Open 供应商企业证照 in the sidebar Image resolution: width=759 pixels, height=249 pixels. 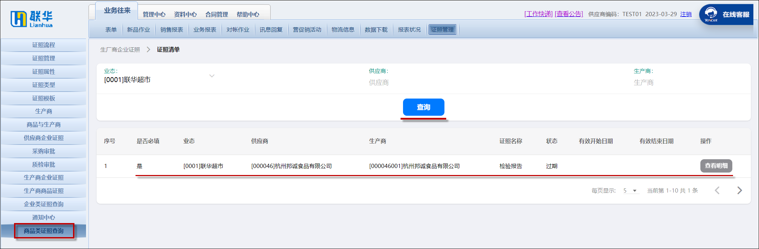coord(44,138)
